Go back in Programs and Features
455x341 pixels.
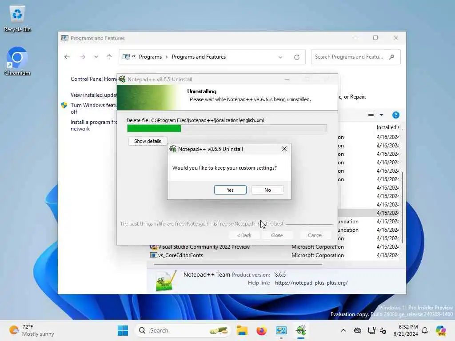[x=67, y=57]
